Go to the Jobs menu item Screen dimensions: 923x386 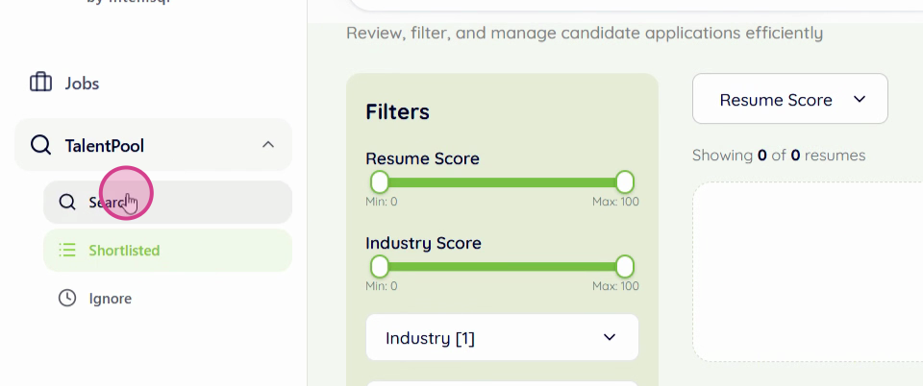click(x=82, y=83)
